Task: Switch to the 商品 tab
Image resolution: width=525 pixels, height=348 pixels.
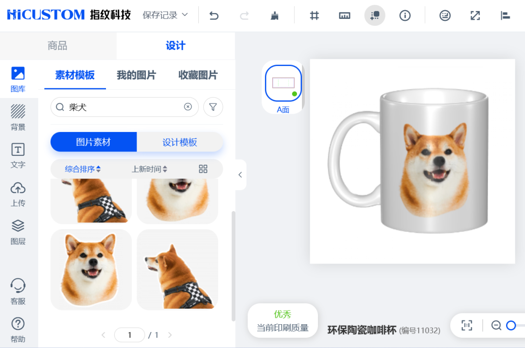Action: point(58,45)
